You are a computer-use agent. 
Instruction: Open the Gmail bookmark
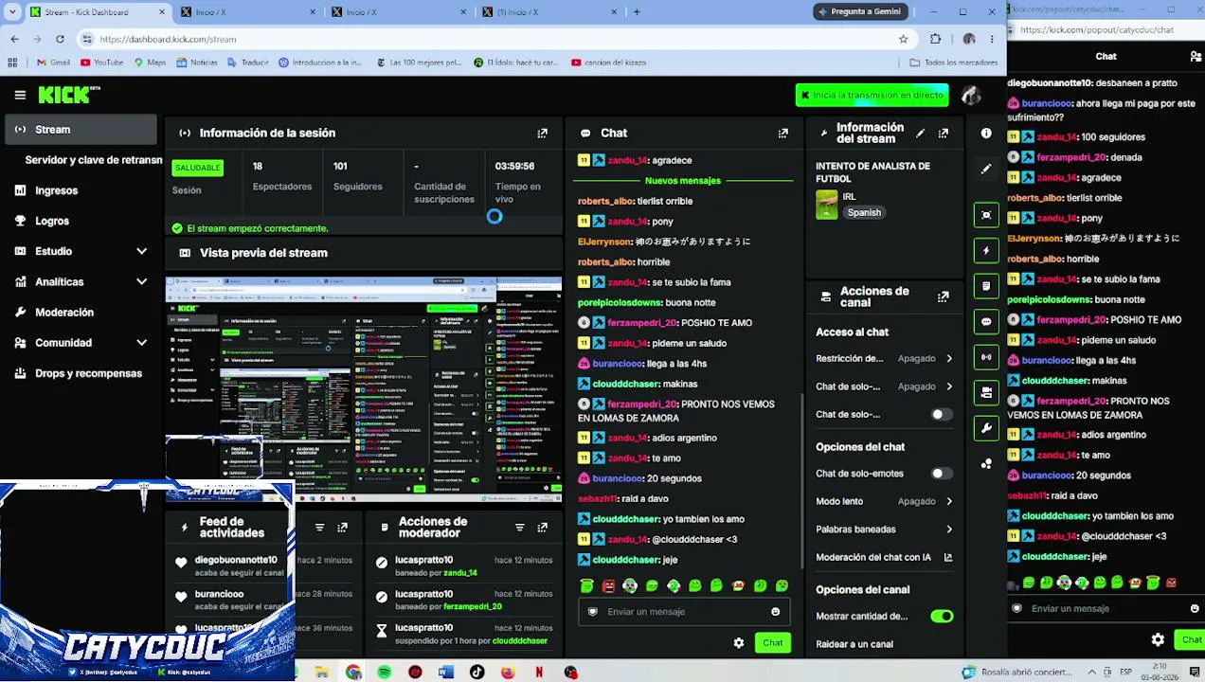tap(53, 63)
